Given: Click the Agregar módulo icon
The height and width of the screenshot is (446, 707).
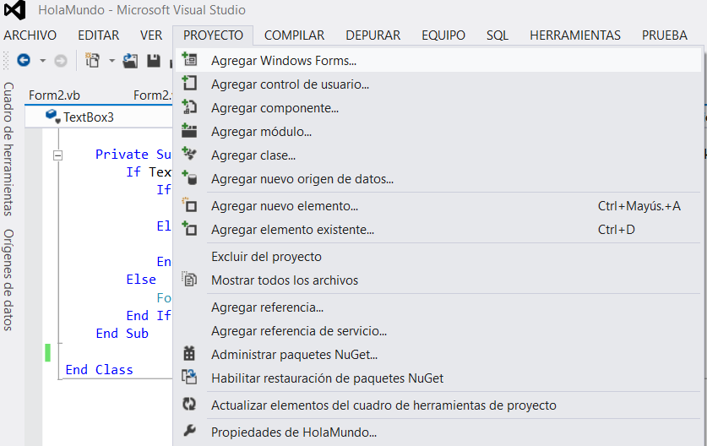Looking at the screenshot, I should coord(190,132).
